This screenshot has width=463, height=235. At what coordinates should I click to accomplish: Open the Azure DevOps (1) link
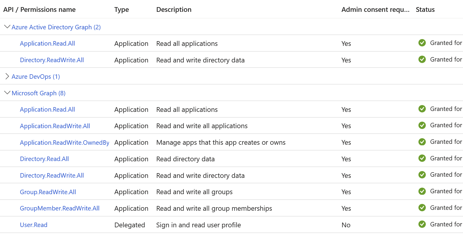coord(36,77)
